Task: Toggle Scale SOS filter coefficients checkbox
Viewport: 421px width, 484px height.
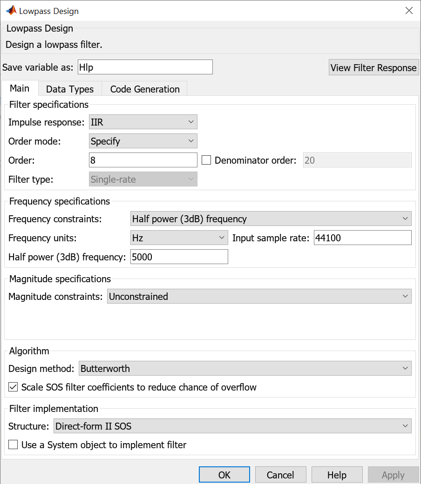Action: [14, 387]
